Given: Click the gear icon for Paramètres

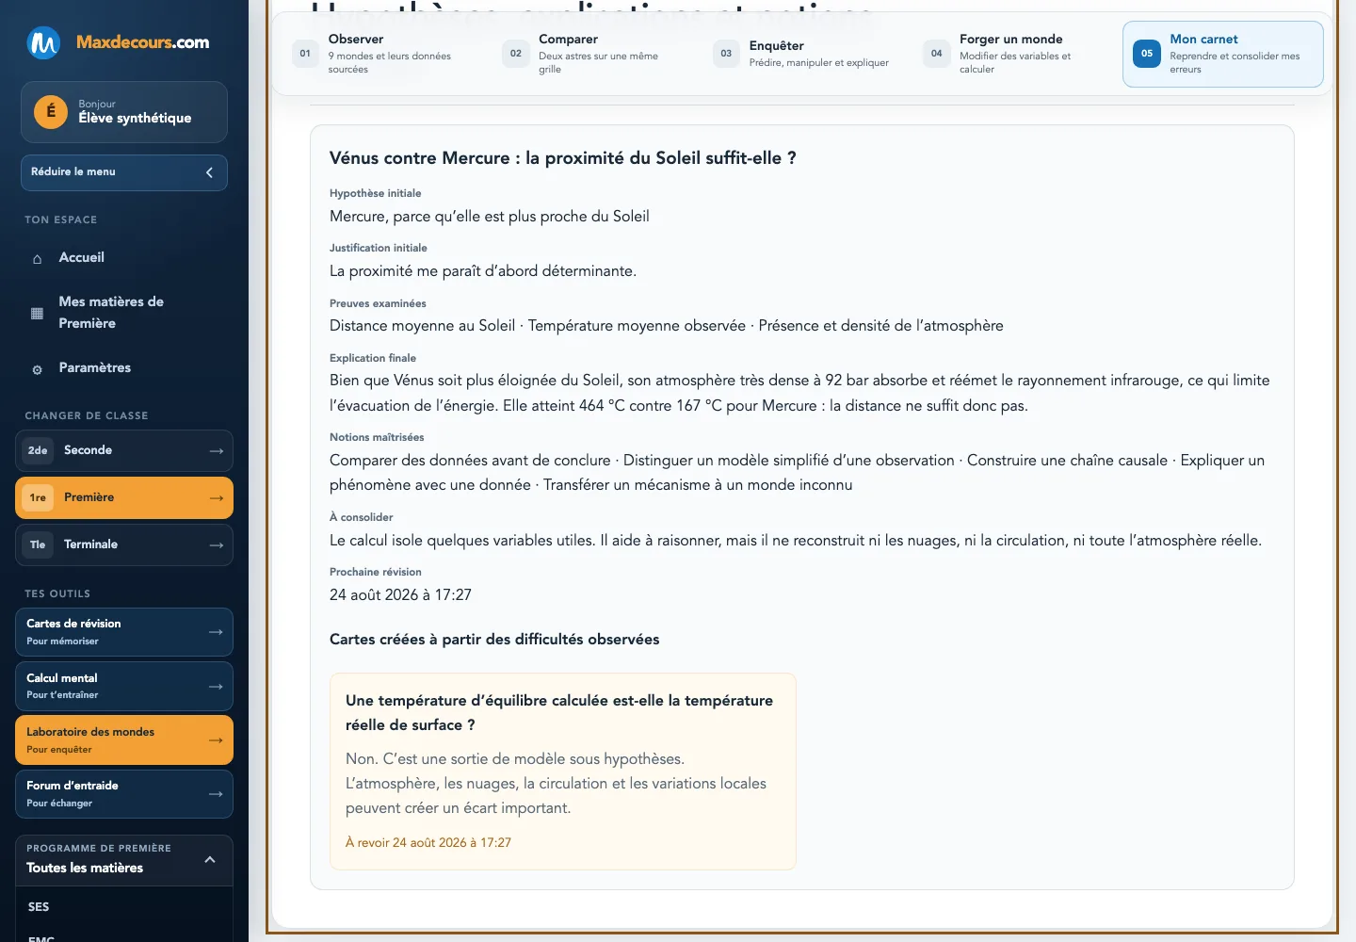Looking at the screenshot, I should coord(38,369).
